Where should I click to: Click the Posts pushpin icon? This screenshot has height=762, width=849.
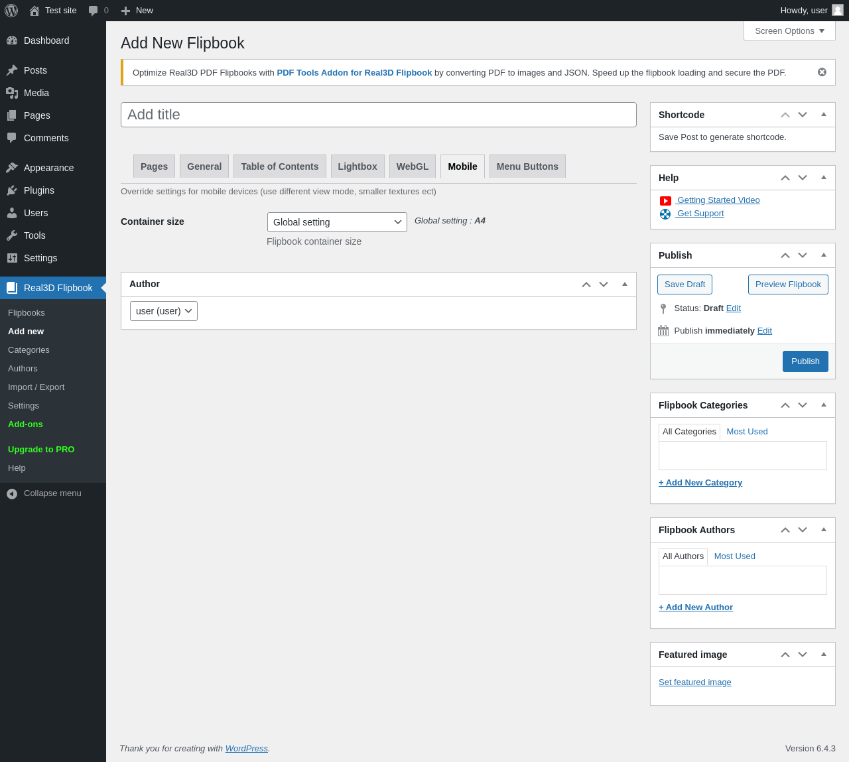[x=12, y=70]
